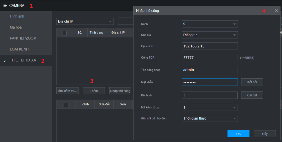Viewport: 282px width, 142px height.
Task: Tick the select-all checkbox in added channels table
Action: (66, 105)
